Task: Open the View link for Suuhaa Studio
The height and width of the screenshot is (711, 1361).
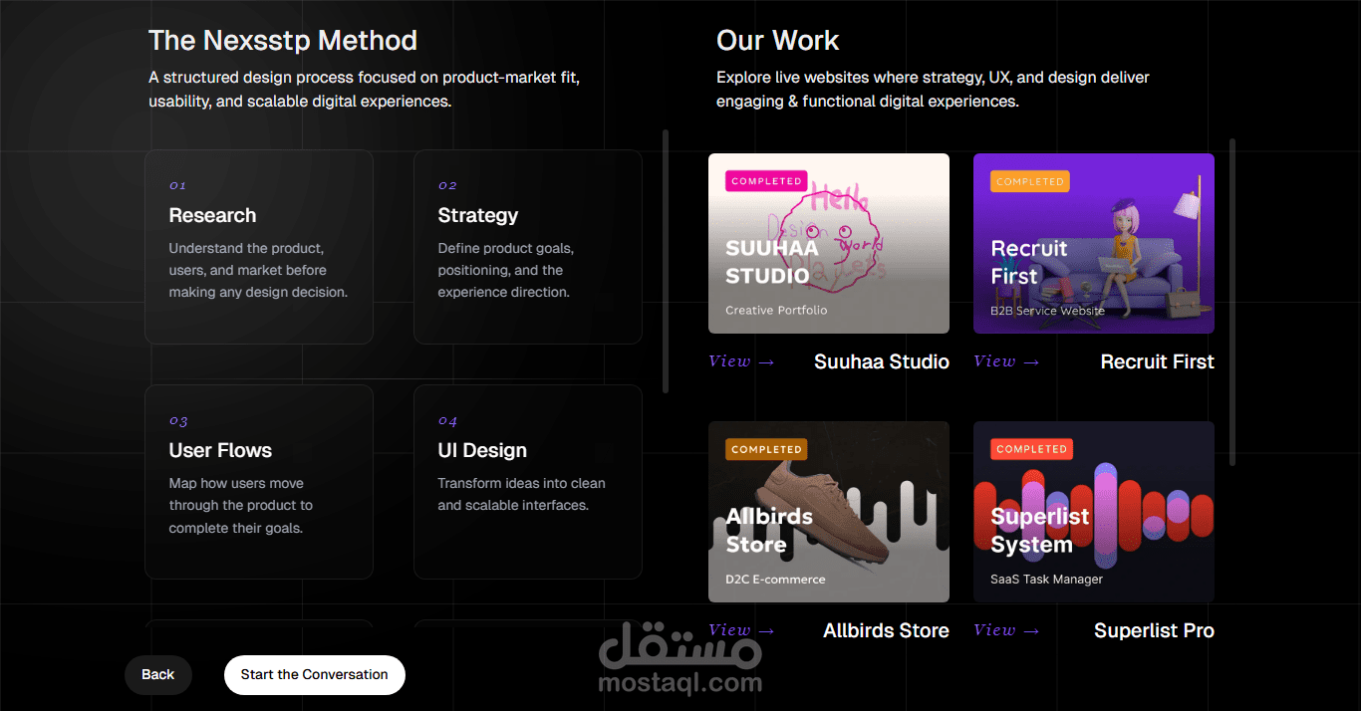Action: pyautogui.click(x=741, y=361)
